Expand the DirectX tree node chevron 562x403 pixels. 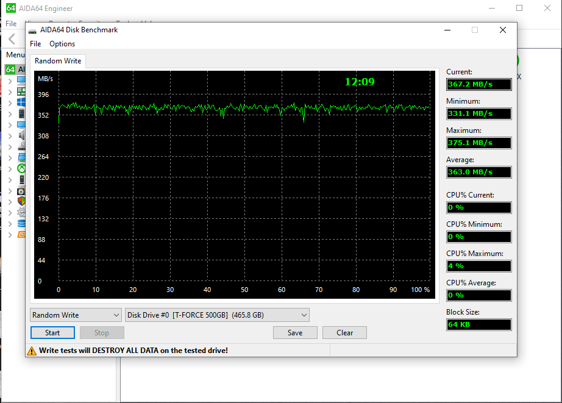(10, 169)
